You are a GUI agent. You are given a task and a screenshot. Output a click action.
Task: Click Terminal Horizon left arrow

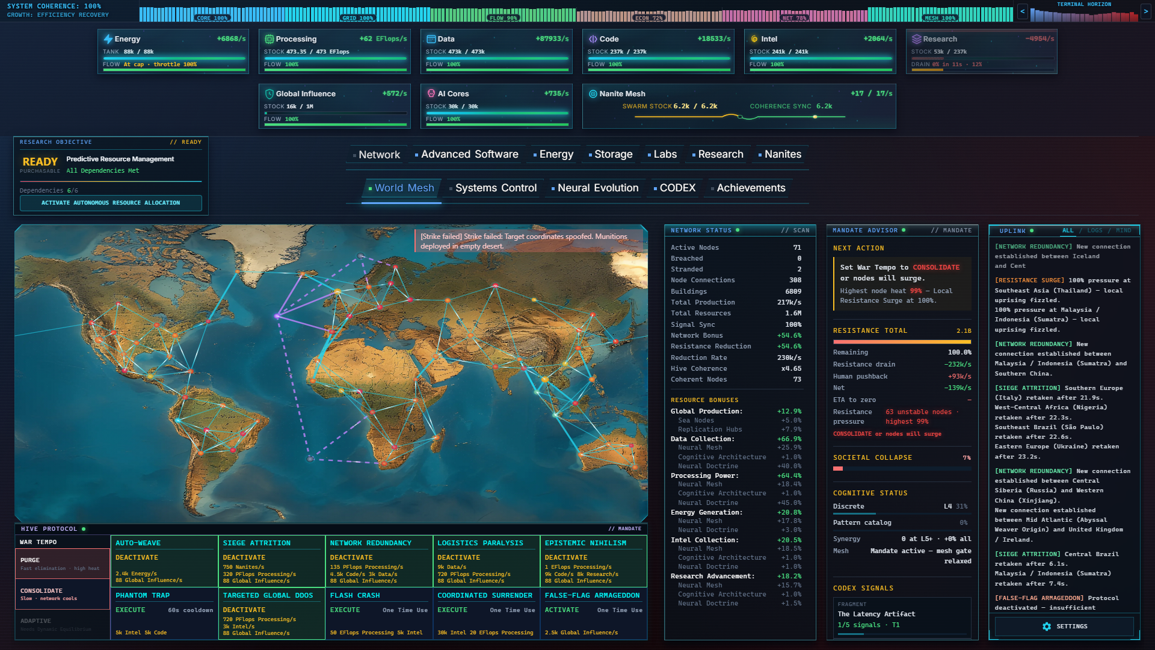coord(1022,11)
